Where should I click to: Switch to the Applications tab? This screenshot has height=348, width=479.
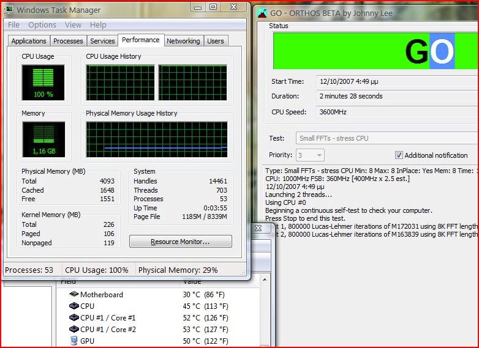[29, 41]
